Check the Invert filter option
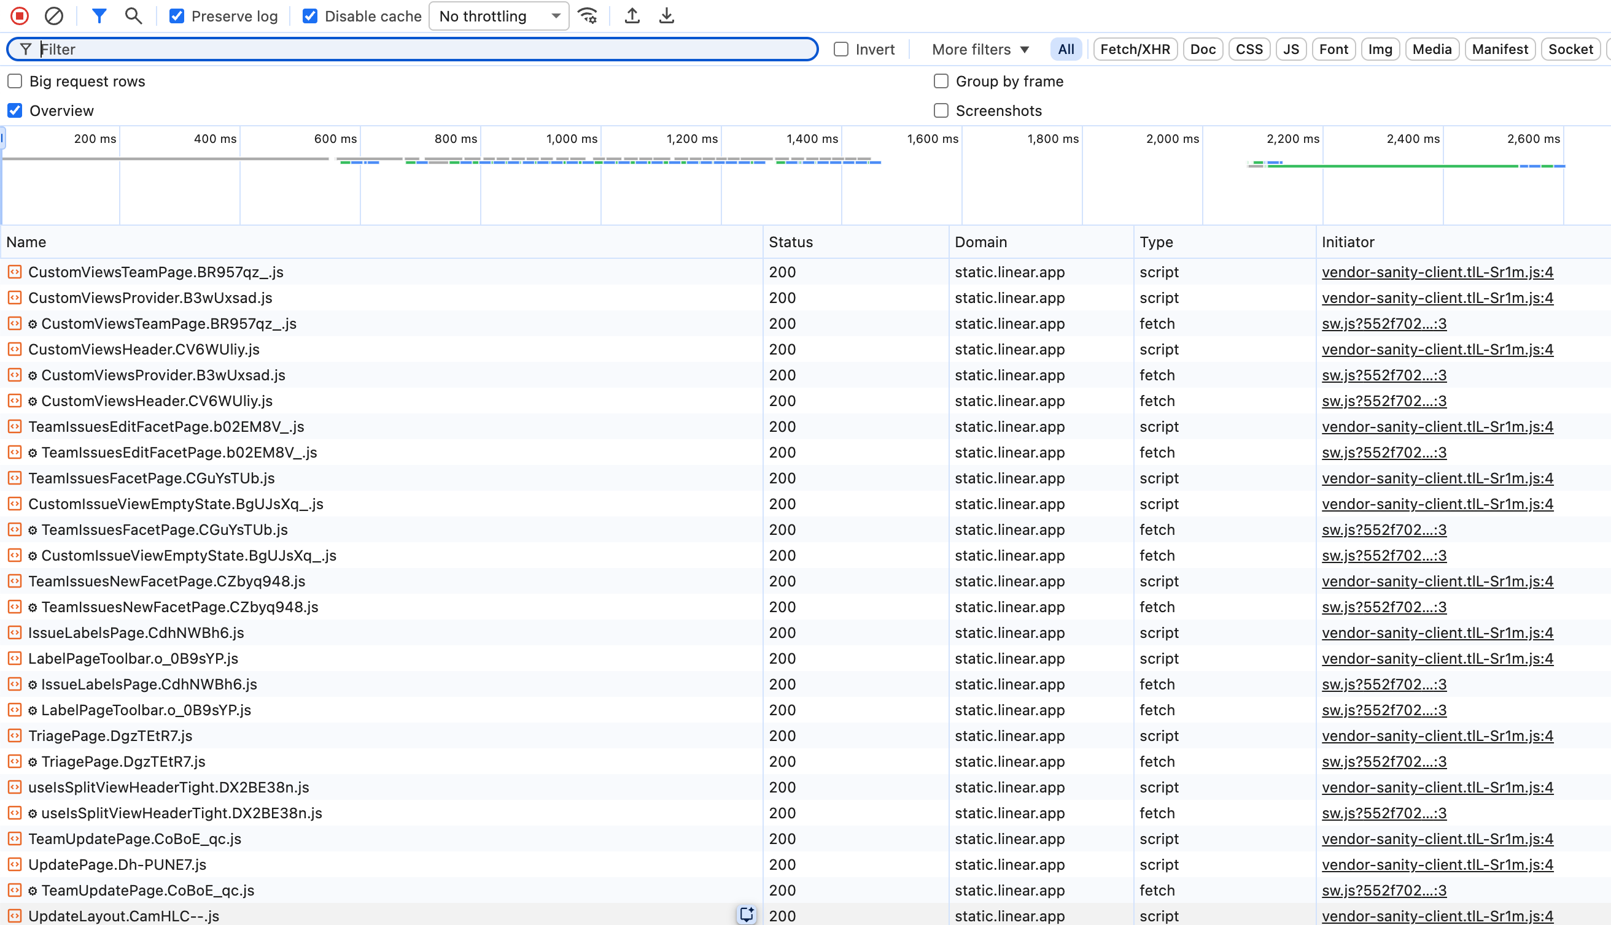Viewport: 1611px width, 925px height. (840, 49)
